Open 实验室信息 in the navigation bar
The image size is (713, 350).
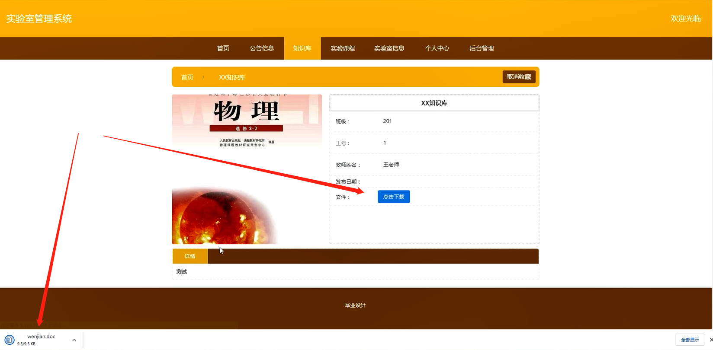point(389,48)
